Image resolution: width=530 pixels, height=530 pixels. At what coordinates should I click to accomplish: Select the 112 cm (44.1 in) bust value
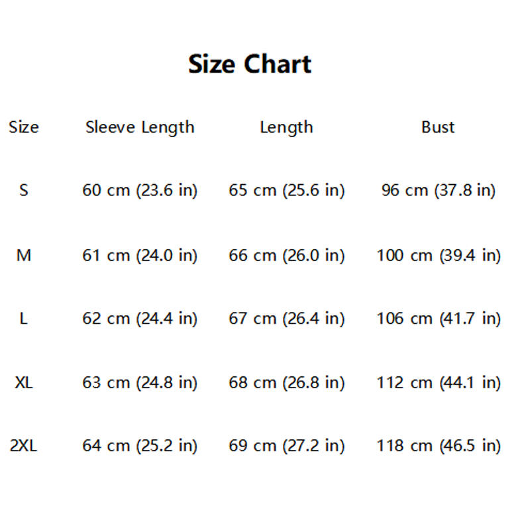438,382
